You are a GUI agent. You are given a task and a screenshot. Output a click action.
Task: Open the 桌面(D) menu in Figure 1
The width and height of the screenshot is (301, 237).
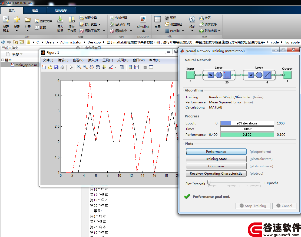(123, 60)
